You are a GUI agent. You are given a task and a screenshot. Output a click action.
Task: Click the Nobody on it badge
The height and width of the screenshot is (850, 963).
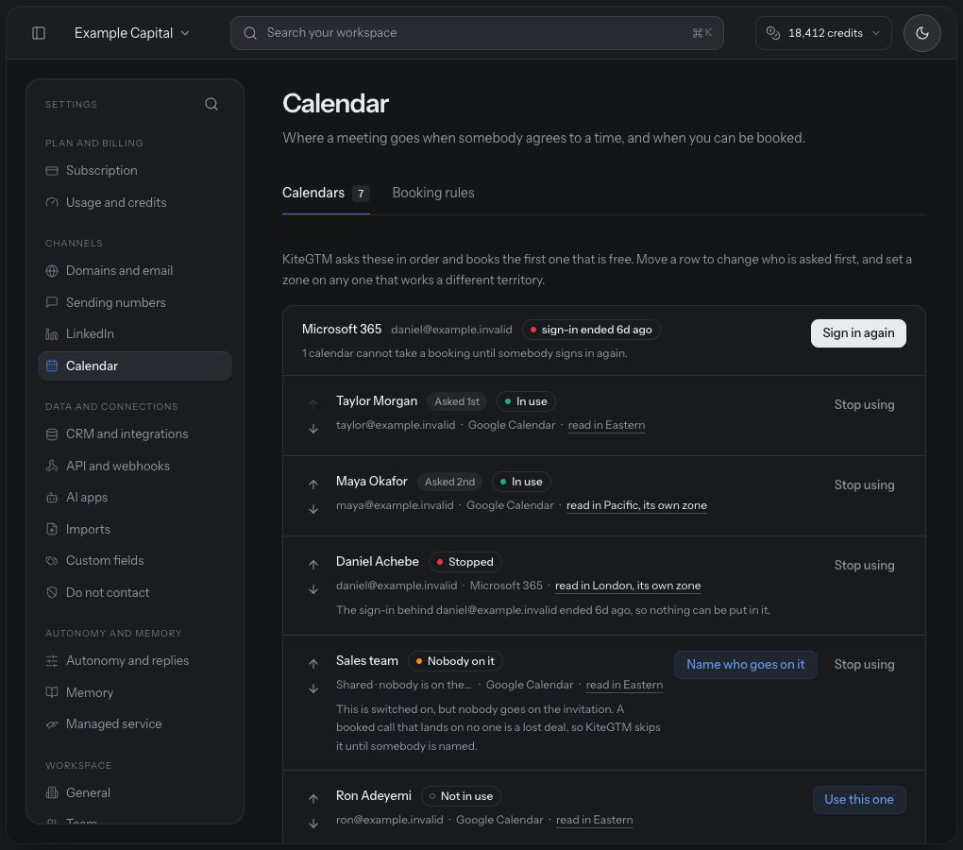pyautogui.click(x=455, y=661)
